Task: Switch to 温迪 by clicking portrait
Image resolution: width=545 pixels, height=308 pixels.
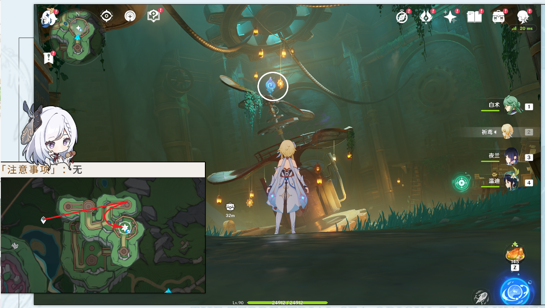Action: point(512,181)
